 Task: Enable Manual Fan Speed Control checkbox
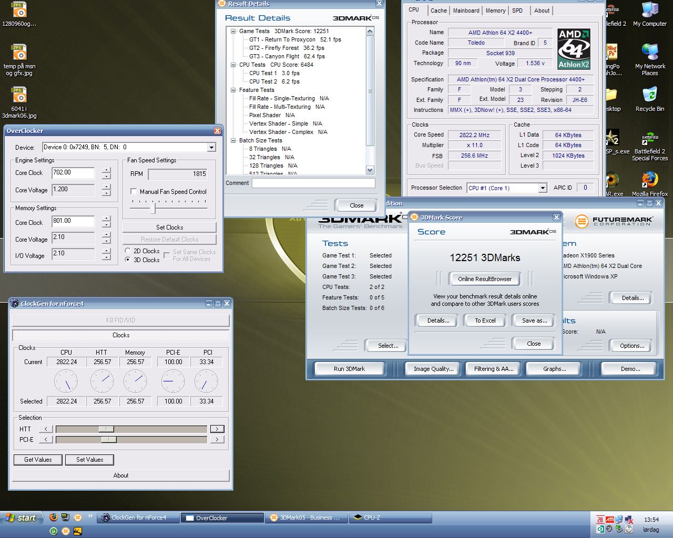pyautogui.click(x=134, y=192)
